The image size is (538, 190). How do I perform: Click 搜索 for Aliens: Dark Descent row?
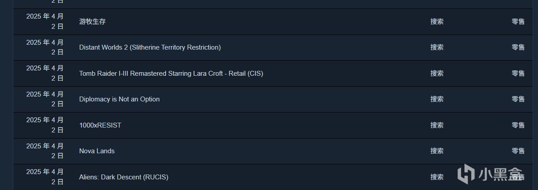point(437,177)
